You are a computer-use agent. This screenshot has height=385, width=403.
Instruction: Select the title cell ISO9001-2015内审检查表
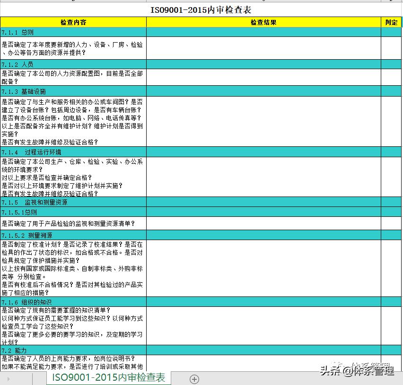[x=201, y=9]
